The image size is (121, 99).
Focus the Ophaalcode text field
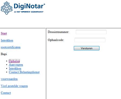pyautogui.click(x=90, y=40)
